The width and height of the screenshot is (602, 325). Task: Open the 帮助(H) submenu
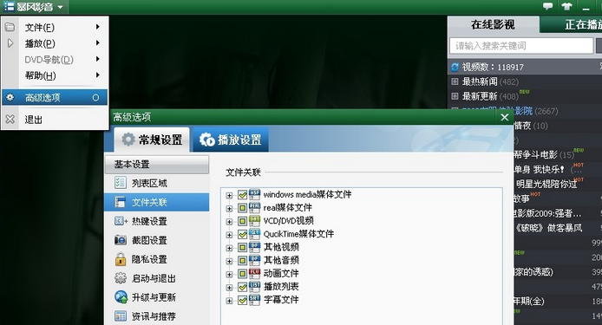point(55,75)
